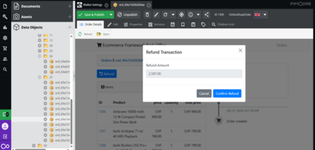Click the Save & Publish button
Viewport: 315px width, 150px height.
pyautogui.click(x=92, y=15)
